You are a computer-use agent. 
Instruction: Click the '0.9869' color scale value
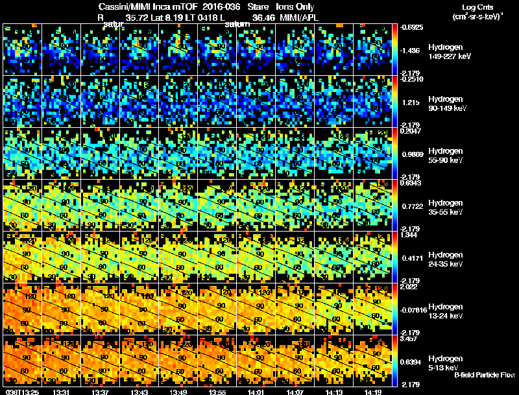tap(413, 154)
